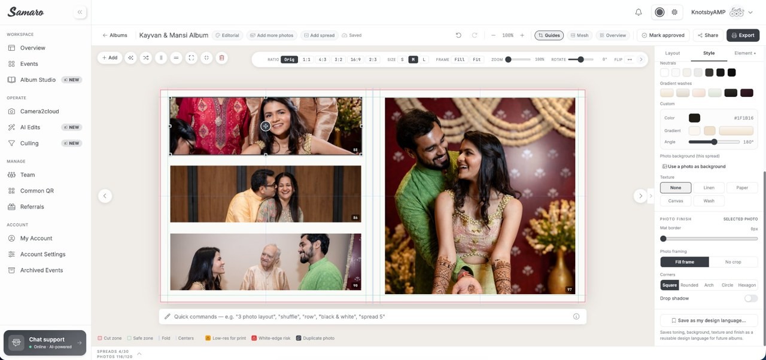
Task: Click the horizontal rows layout icon
Action: point(176,58)
